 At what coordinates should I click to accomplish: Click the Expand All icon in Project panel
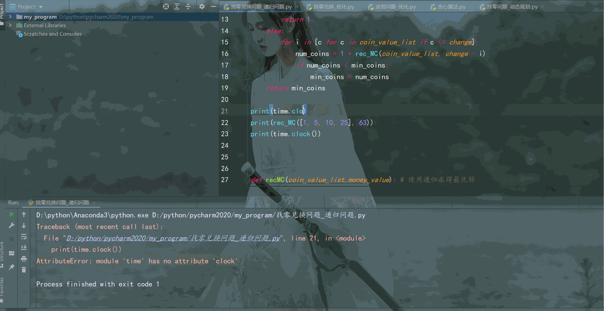(177, 6)
